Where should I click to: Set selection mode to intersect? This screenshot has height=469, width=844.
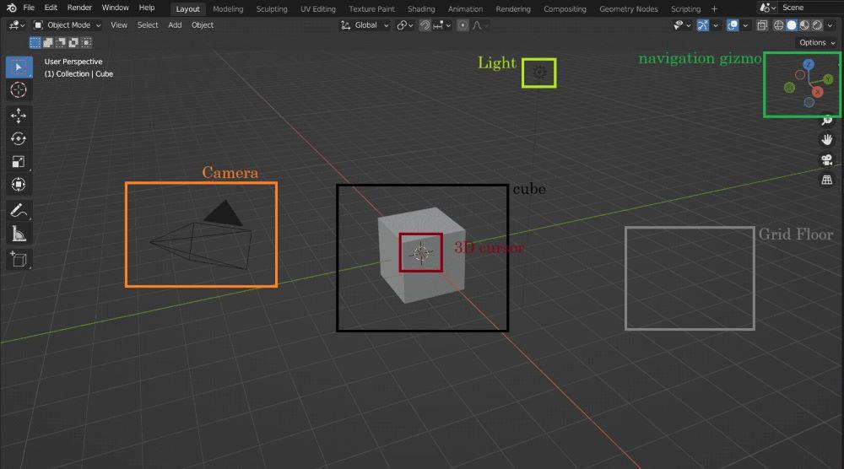(87, 42)
